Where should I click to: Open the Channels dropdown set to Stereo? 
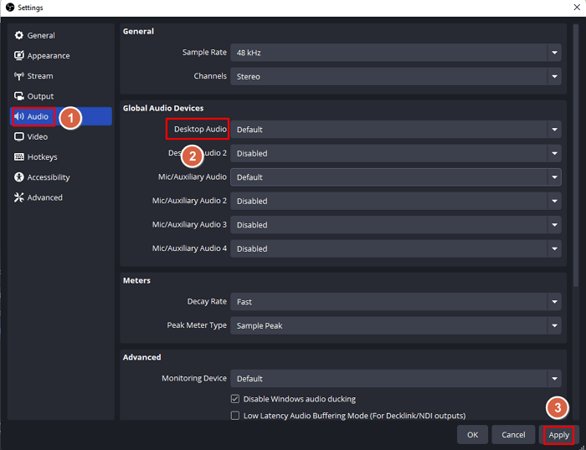pos(395,76)
